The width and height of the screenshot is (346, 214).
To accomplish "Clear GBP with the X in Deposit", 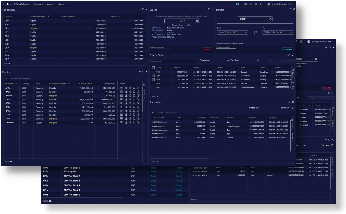I will [x=197, y=21].
